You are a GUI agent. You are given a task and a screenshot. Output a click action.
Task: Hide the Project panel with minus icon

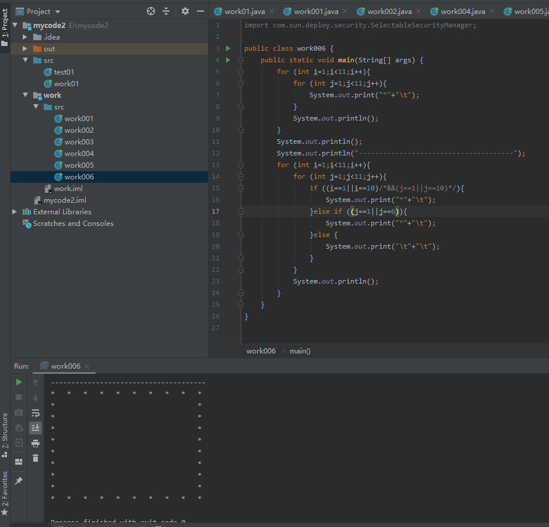(200, 11)
